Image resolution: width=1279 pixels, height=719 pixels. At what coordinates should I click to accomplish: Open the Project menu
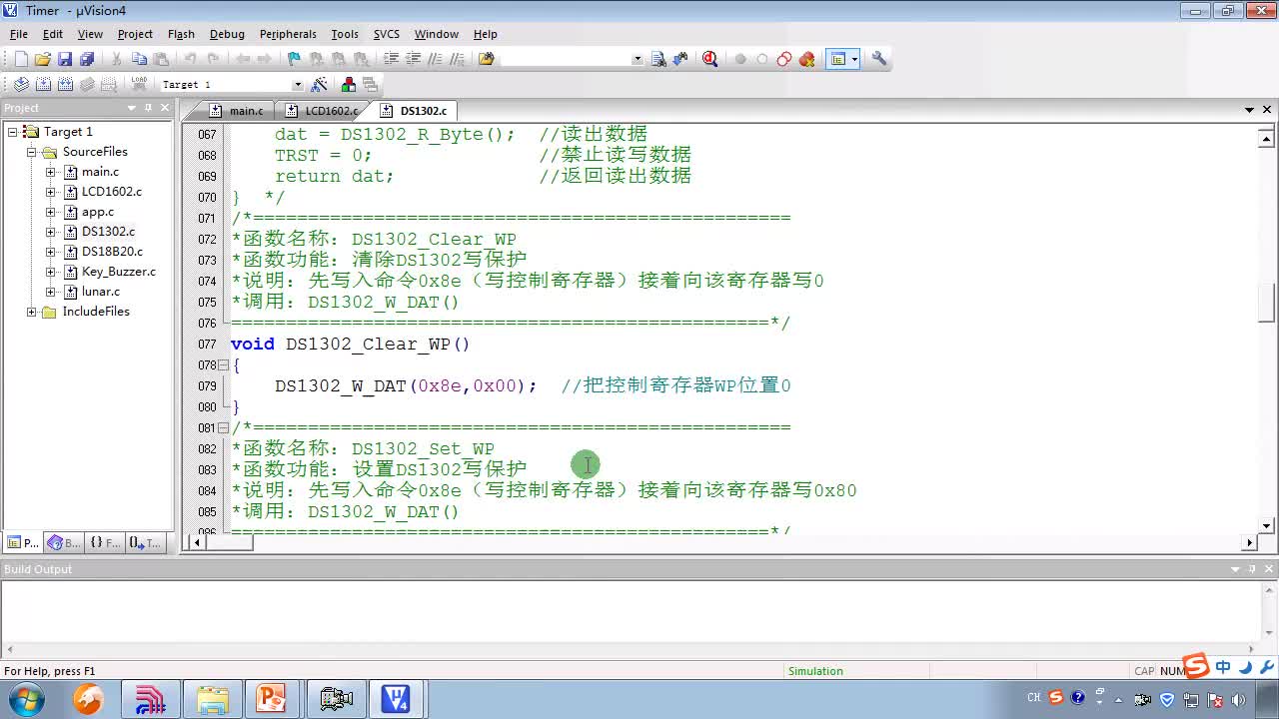coord(135,34)
